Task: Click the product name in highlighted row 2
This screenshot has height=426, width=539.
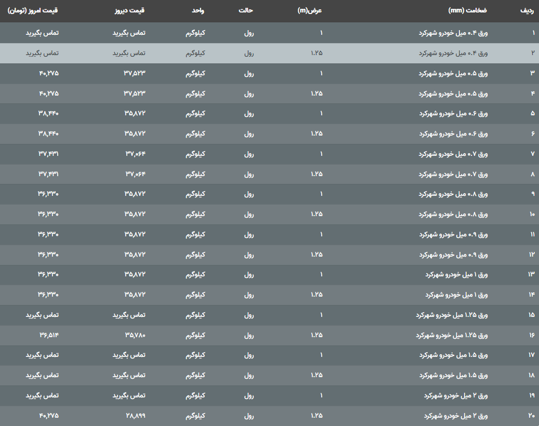Action: pyautogui.click(x=453, y=53)
